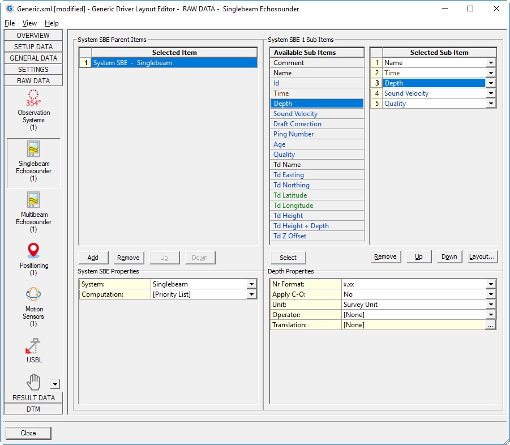Open the File menu

pos(10,23)
